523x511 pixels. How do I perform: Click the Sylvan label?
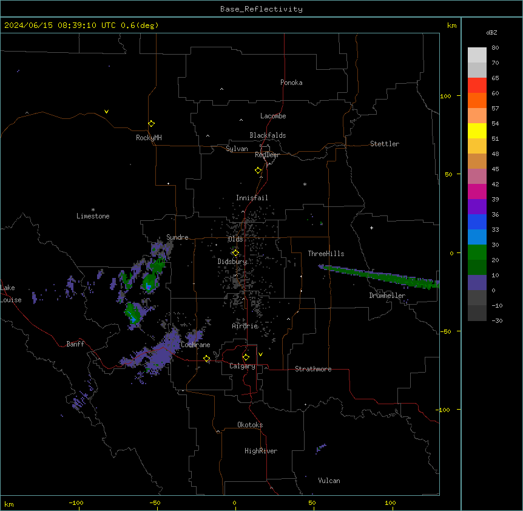[237, 149]
